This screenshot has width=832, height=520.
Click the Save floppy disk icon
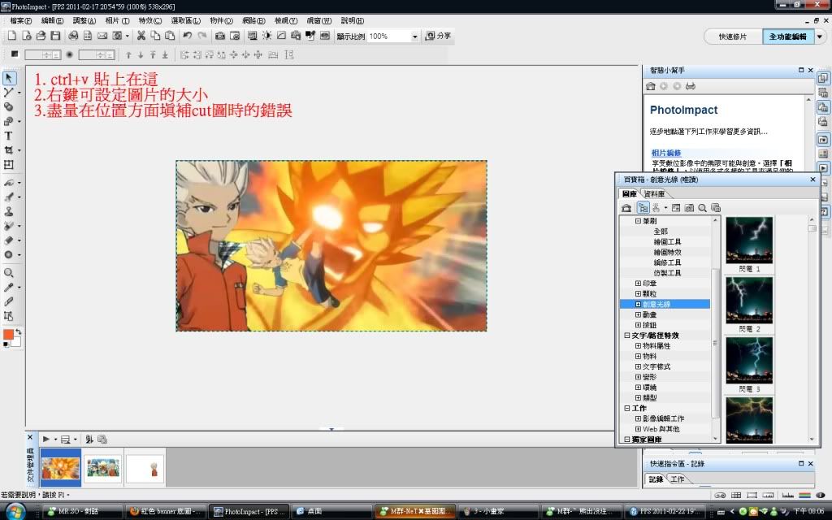pos(55,36)
